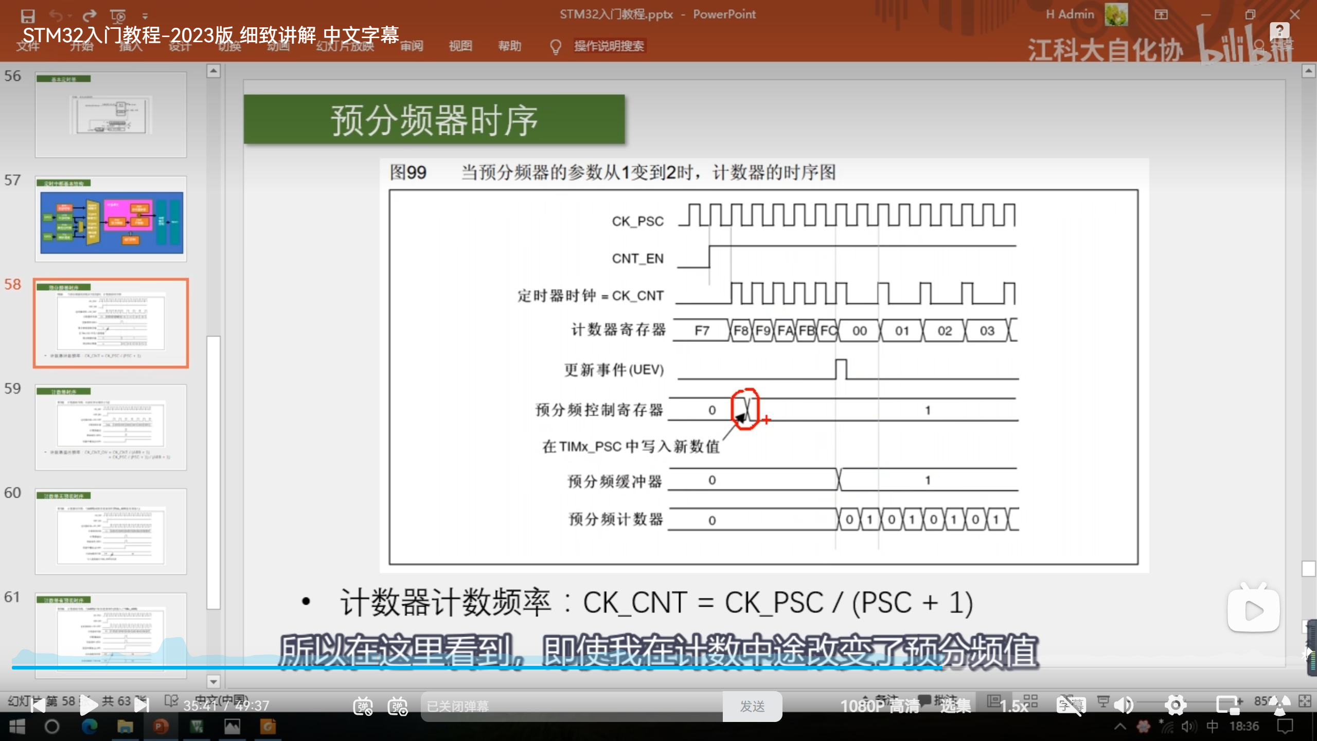Viewport: 1317px width, 741px height.
Task: Open PowerPoint from the Windows taskbar
Action: click(x=161, y=727)
